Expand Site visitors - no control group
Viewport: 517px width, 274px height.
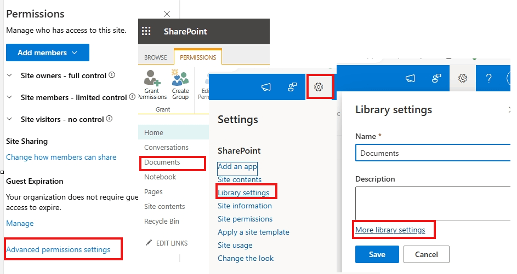(9, 119)
